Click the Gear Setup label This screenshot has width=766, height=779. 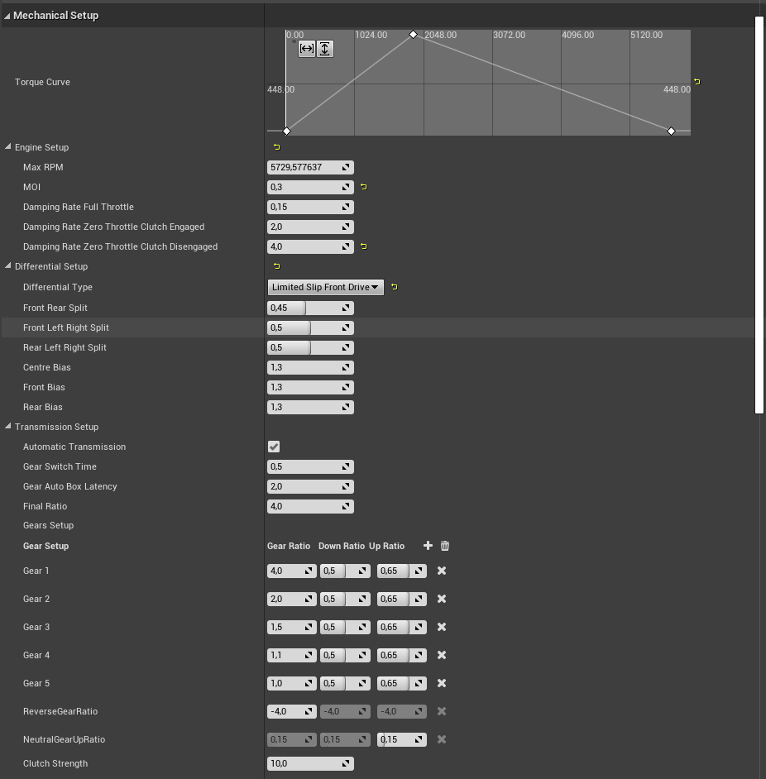pyautogui.click(x=45, y=546)
